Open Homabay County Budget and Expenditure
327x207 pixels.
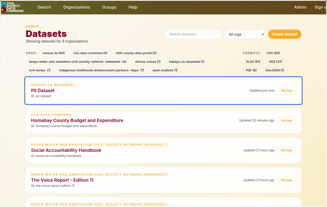(77, 120)
